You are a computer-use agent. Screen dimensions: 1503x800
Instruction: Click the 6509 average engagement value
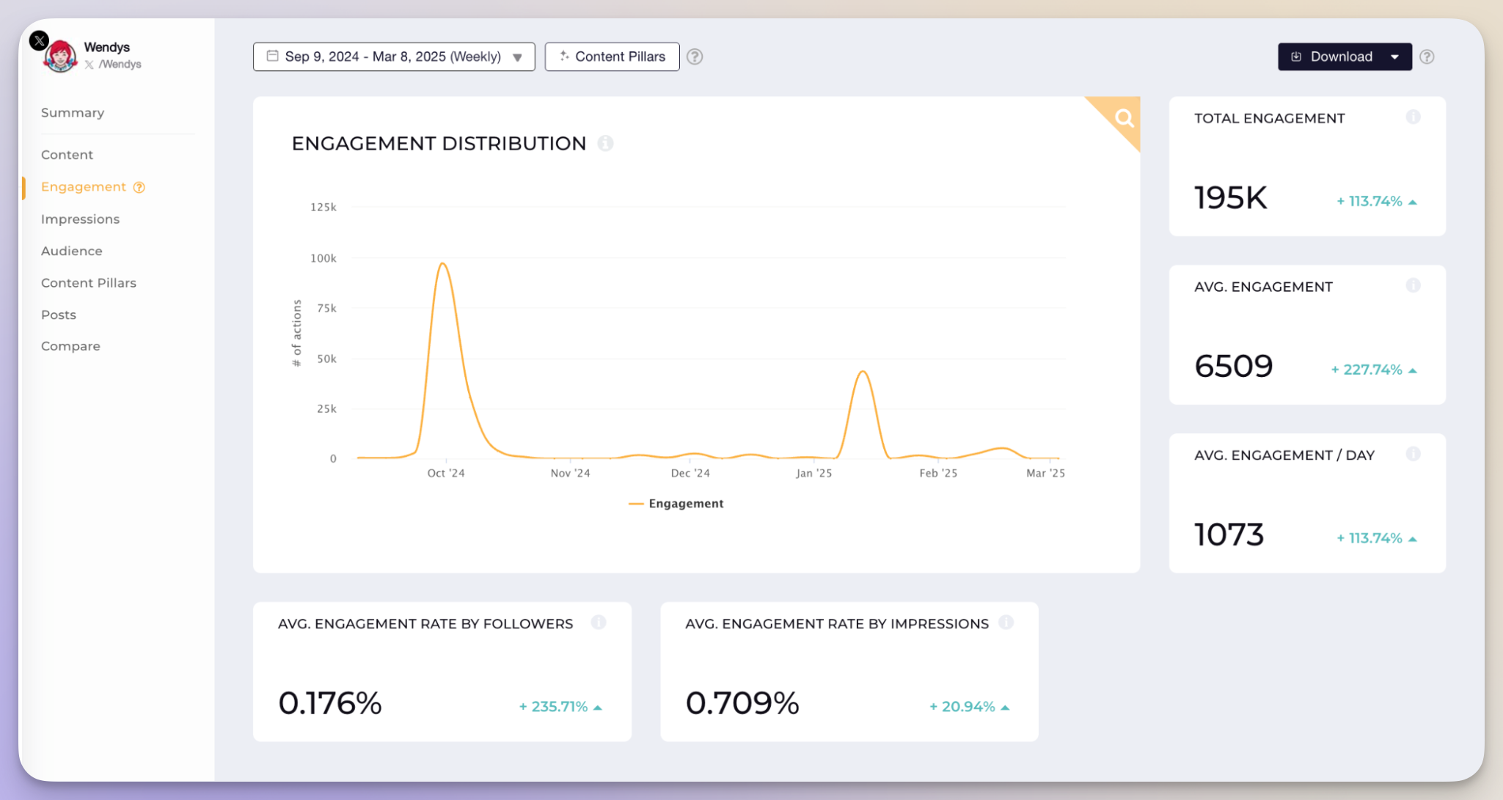tap(1234, 366)
